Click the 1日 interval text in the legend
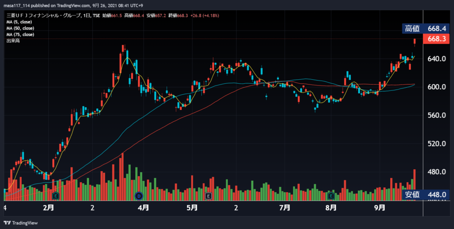This screenshot has height=229, width=454. (x=86, y=16)
